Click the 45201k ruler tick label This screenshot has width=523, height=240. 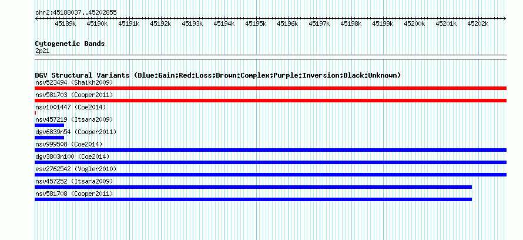[x=446, y=24]
